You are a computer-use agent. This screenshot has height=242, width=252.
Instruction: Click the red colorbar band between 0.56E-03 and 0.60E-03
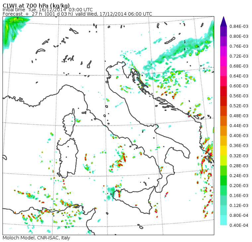coord(223,91)
